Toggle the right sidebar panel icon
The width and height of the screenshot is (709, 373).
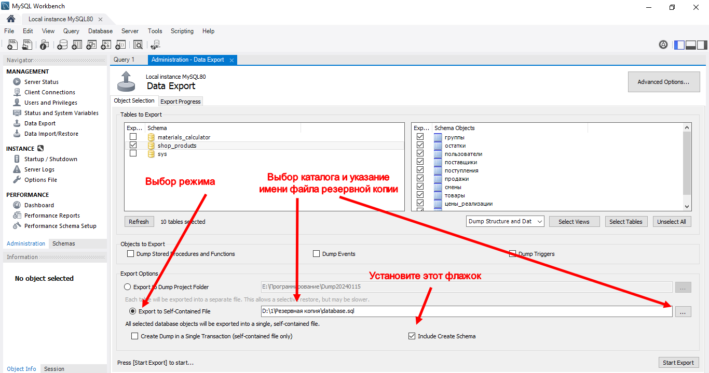[x=702, y=45]
